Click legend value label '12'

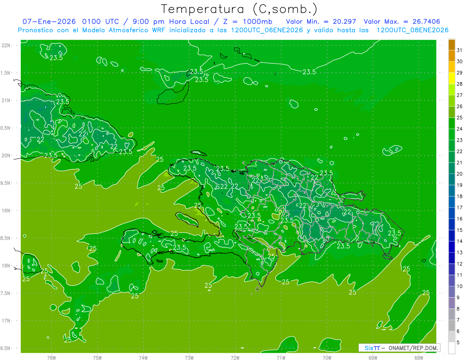(x=459, y=264)
